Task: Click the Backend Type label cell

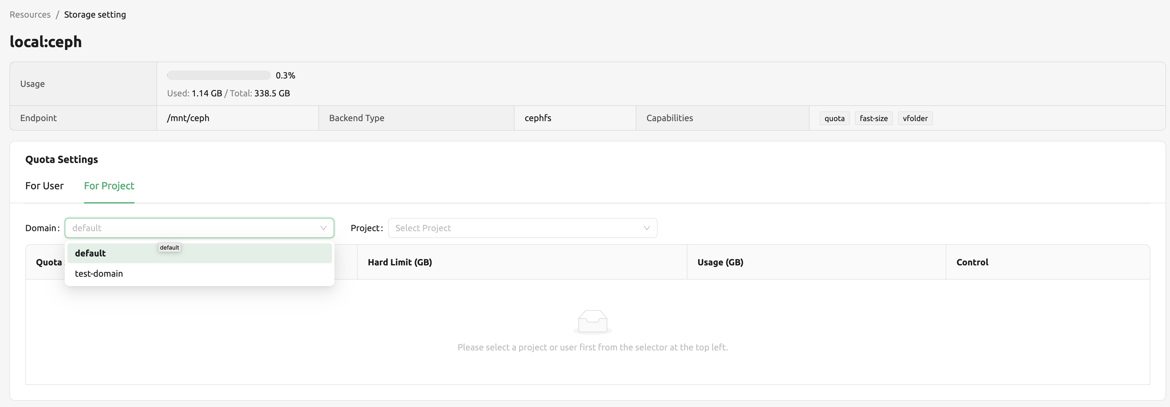Action: [416, 118]
